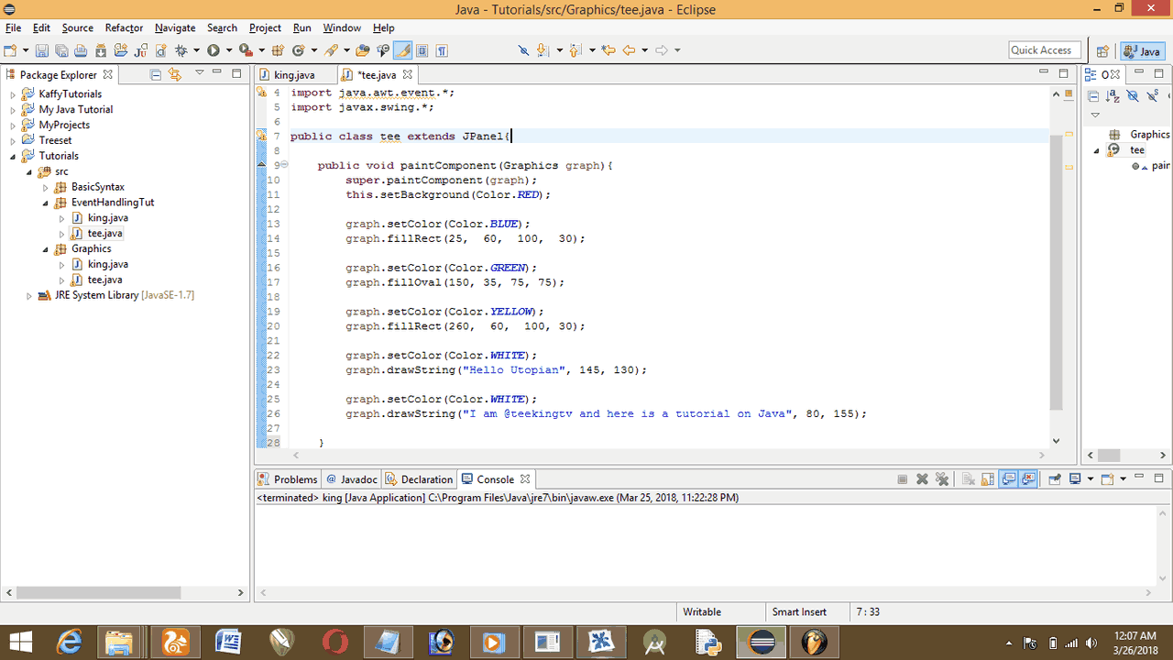Open Internet Explorer from the taskbar
The image size is (1173, 660).
[x=70, y=642]
